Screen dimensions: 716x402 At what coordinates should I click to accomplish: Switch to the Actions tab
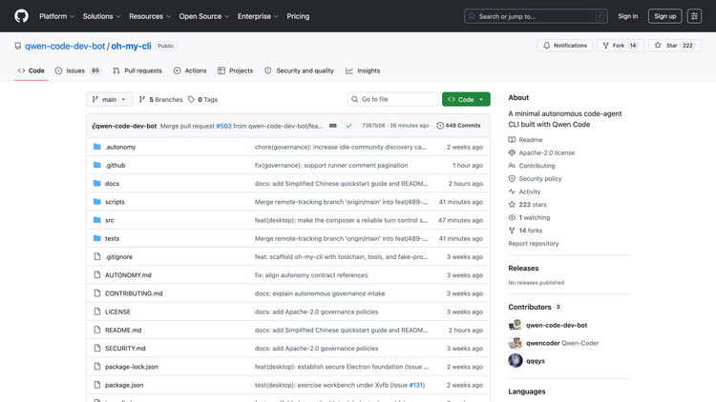click(190, 70)
